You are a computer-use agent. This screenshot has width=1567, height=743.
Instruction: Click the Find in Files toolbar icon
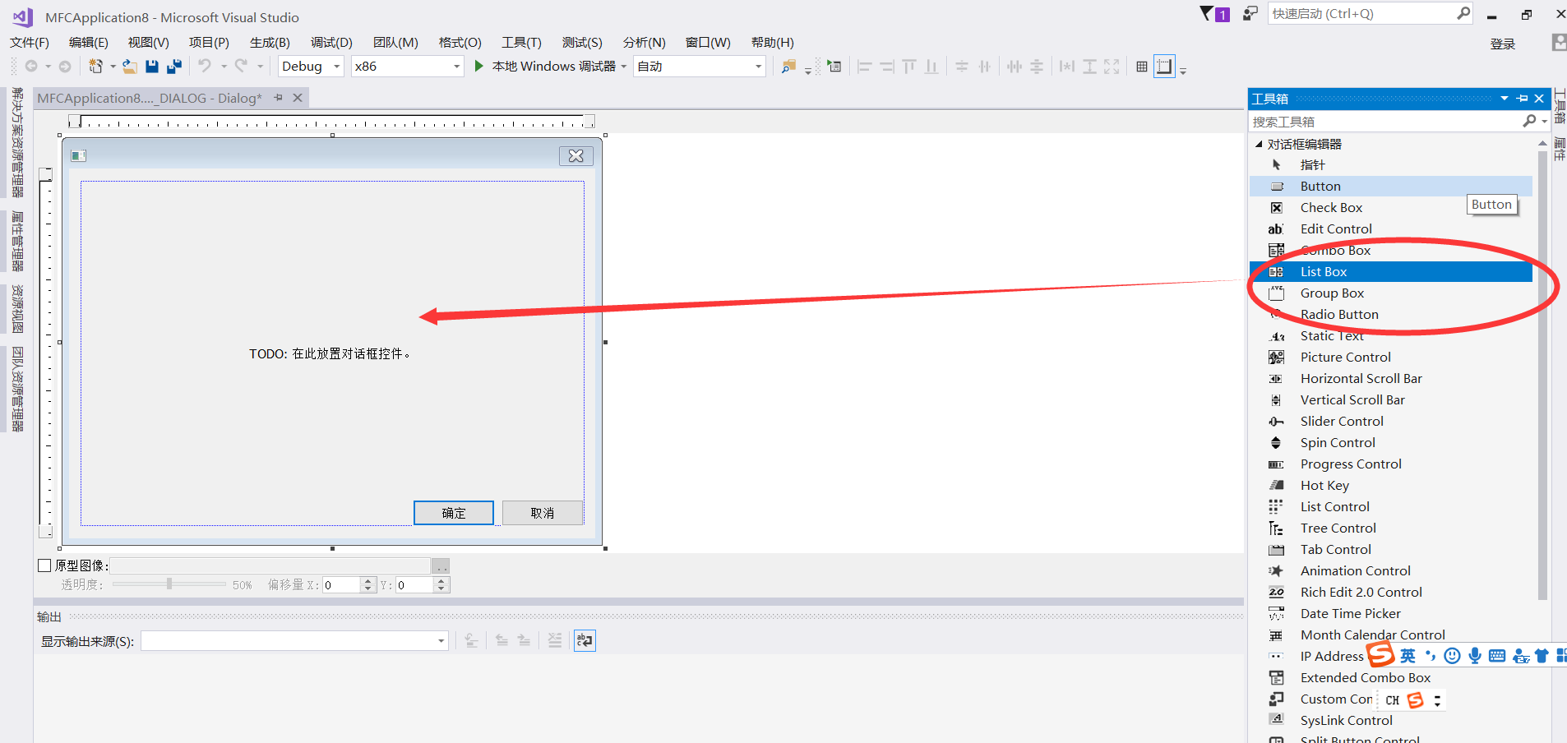point(788,67)
